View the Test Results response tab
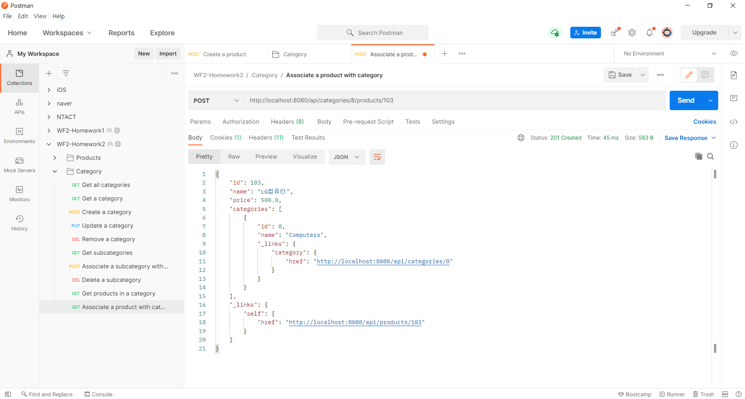Image resolution: width=745 pixels, height=399 pixels. 308,138
